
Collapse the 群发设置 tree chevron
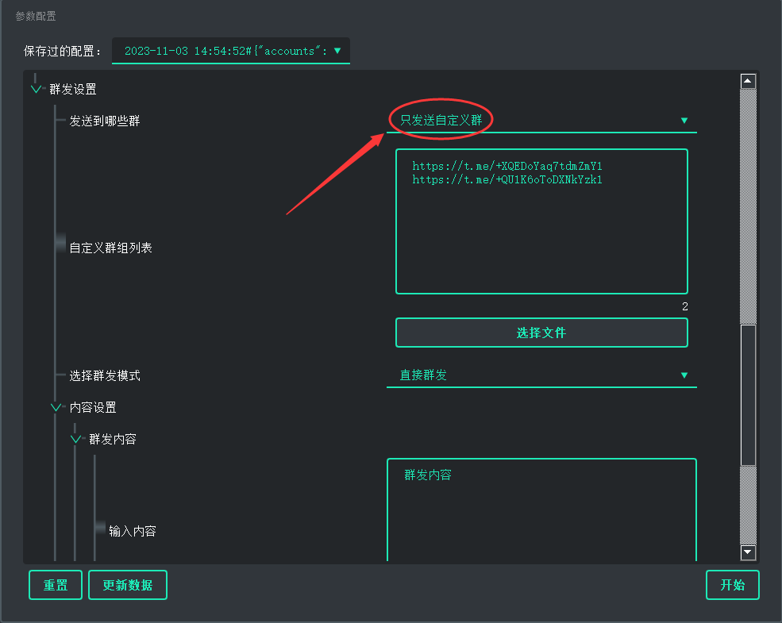click(37, 90)
